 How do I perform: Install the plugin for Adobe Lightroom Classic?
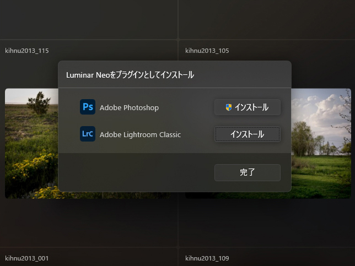[248, 134]
